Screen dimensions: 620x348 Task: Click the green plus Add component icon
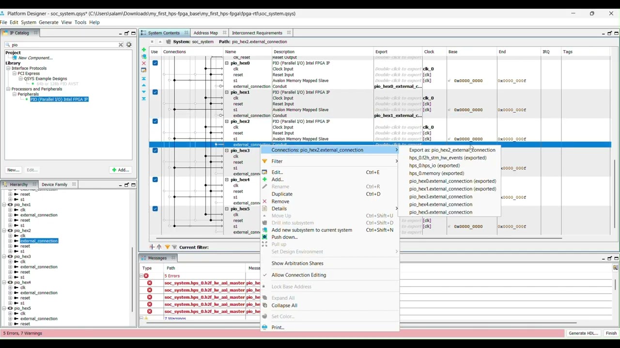click(x=143, y=50)
